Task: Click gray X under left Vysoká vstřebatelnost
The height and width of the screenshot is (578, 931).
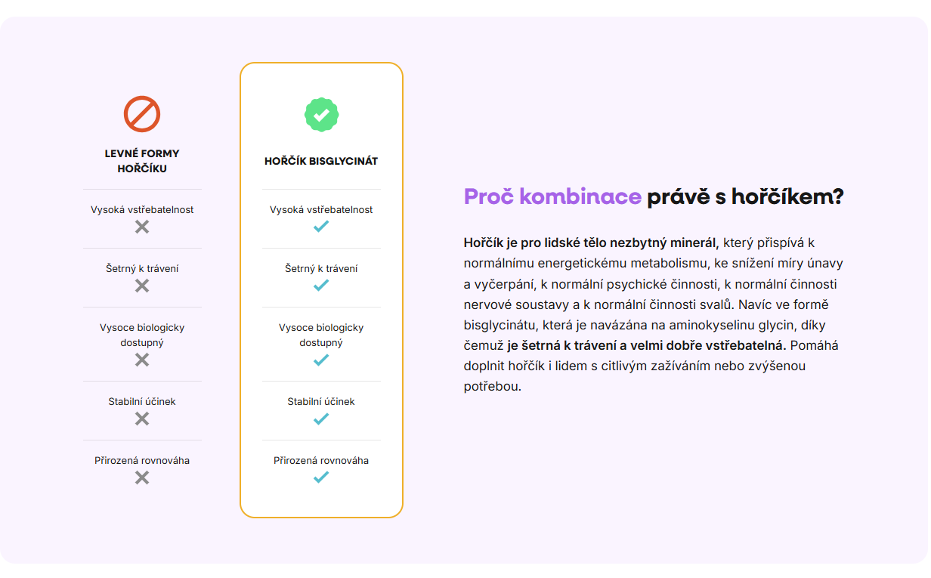Action: [x=142, y=227]
